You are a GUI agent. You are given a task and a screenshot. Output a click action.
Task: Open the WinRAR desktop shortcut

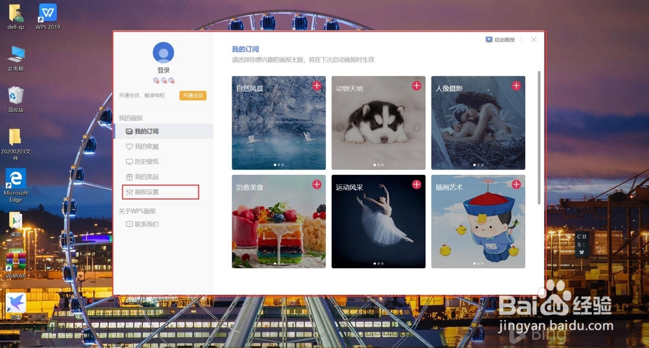(16, 264)
